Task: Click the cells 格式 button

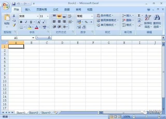Action: 128,25
